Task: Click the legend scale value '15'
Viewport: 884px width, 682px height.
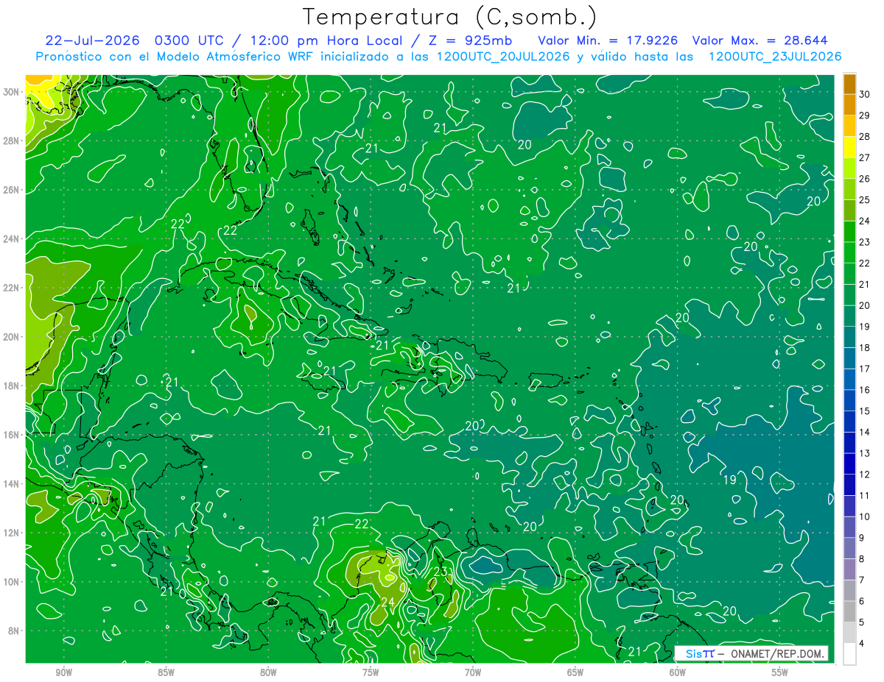Action: (865, 411)
